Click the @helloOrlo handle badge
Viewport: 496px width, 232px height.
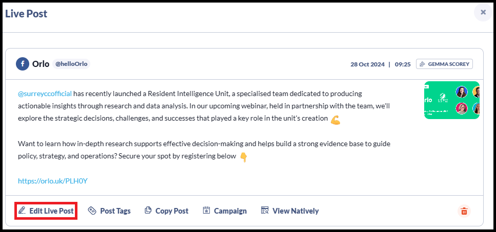point(71,64)
